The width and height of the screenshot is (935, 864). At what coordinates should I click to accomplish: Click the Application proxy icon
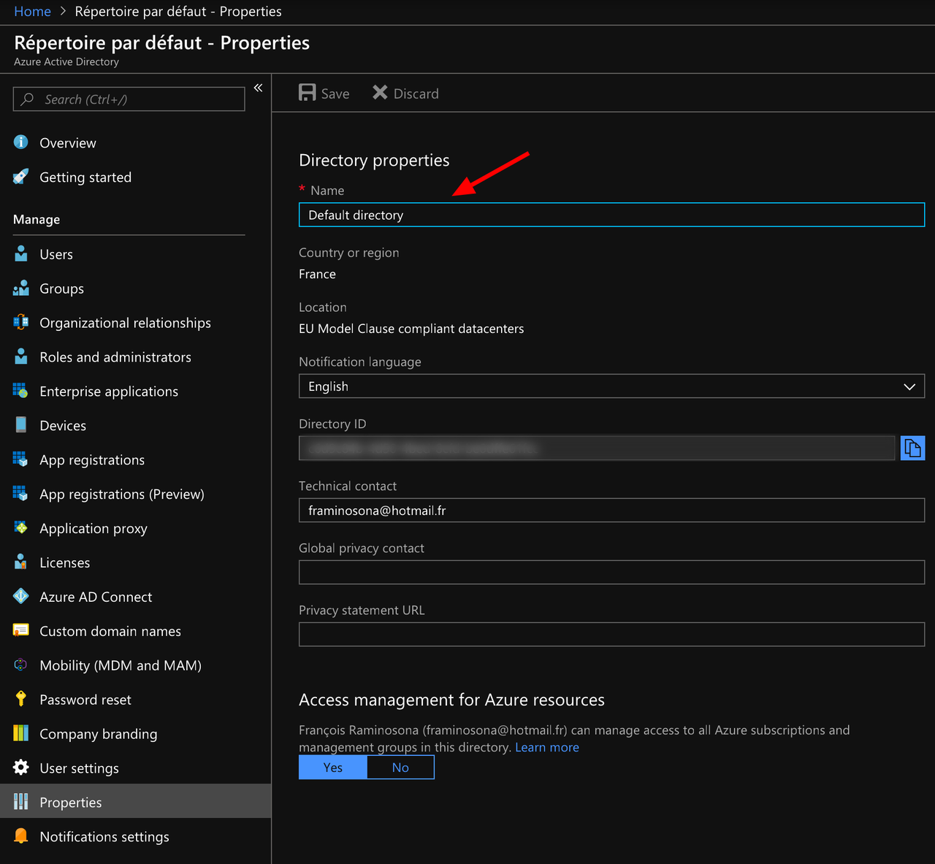coord(20,528)
